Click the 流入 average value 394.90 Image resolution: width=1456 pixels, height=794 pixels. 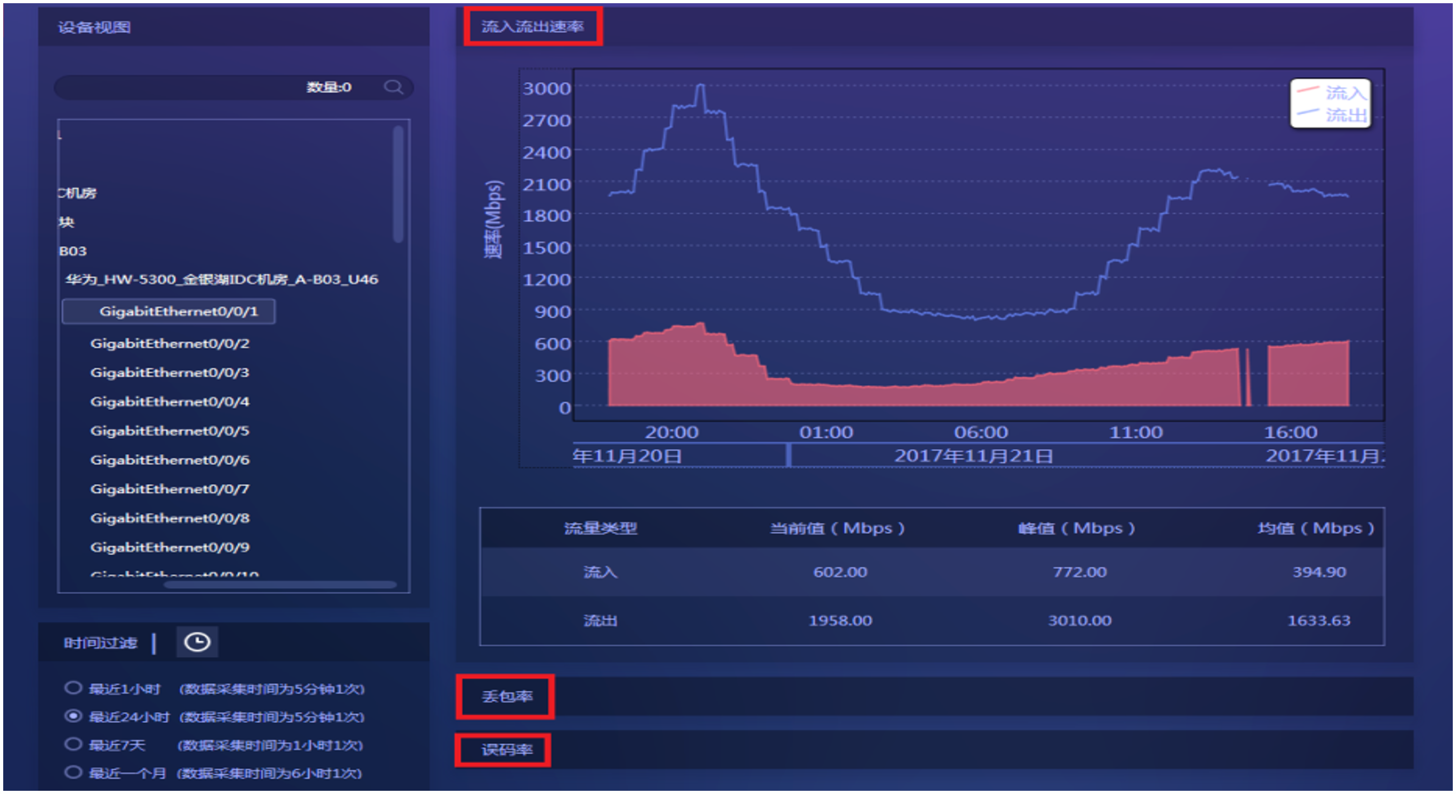(x=1319, y=572)
